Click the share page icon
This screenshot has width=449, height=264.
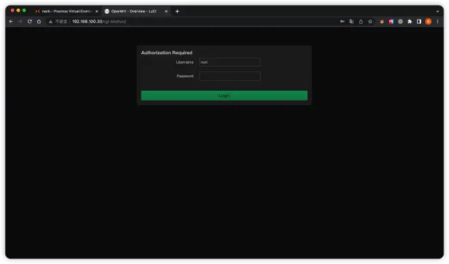(x=361, y=22)
